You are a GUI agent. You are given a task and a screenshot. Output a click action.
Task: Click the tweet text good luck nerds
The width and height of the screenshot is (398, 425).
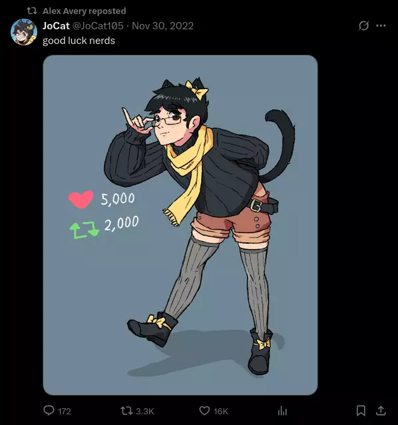click(x=79, y=41)
